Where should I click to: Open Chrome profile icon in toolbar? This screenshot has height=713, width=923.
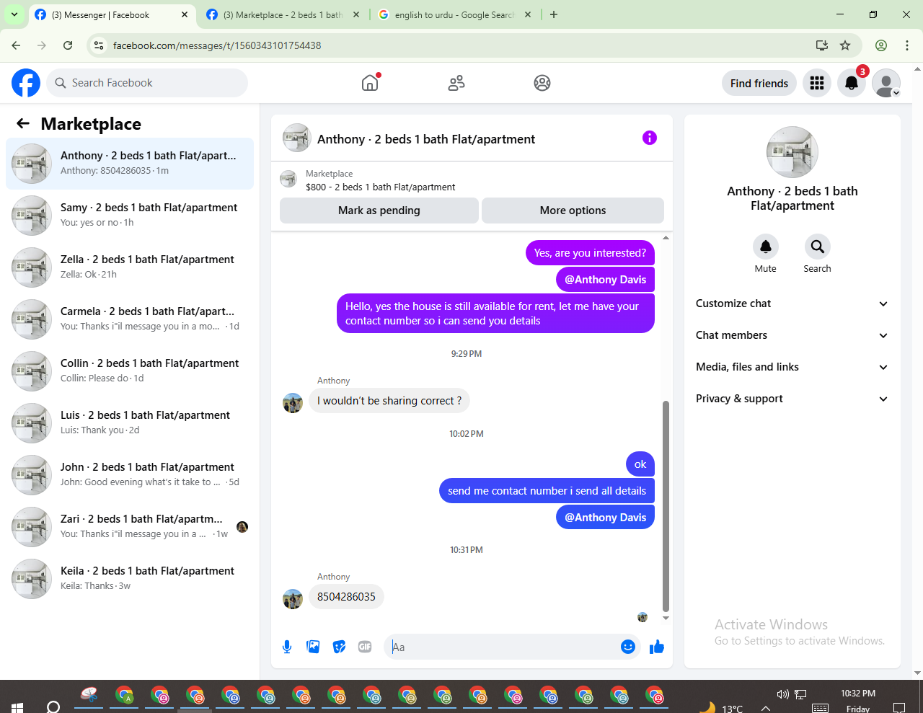tap(881, 45)
